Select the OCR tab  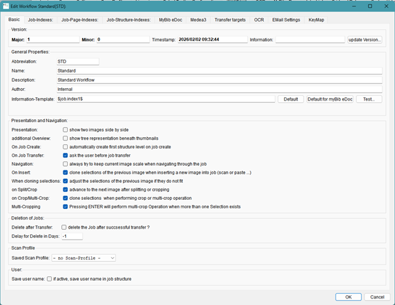pyautogui.click(x=259, y=20)
